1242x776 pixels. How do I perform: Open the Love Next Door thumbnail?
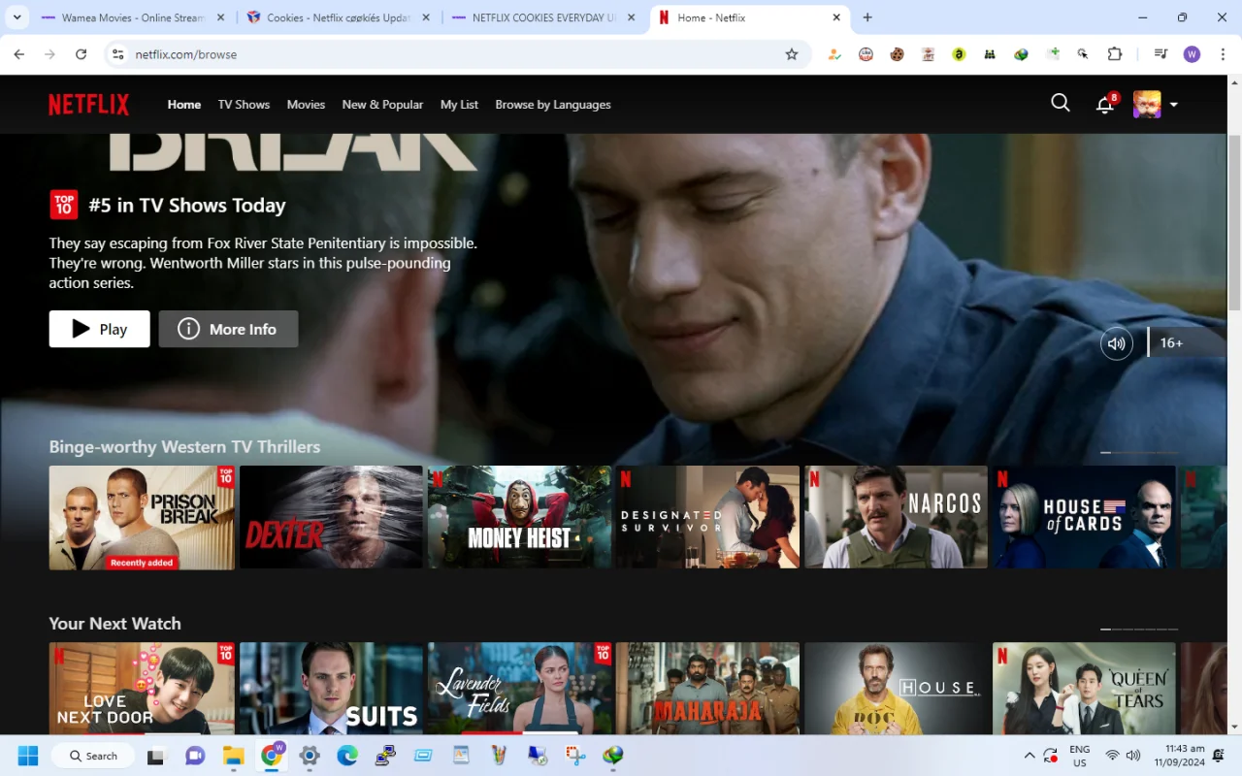tap(142, 689)
